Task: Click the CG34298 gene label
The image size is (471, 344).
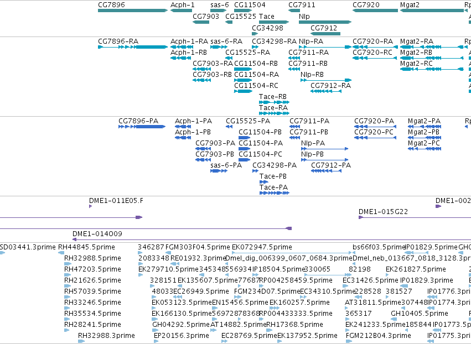Action: tap(267, 28)
